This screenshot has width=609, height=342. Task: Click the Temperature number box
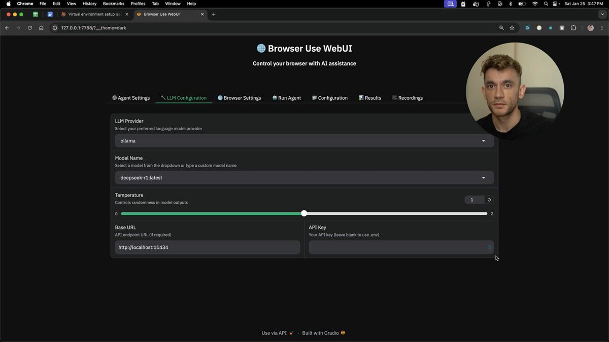point(474,200)
